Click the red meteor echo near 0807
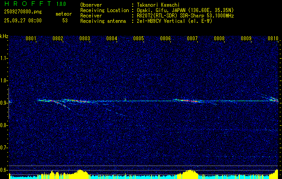This screenshot has width=282, height=179. click(187, 101)
